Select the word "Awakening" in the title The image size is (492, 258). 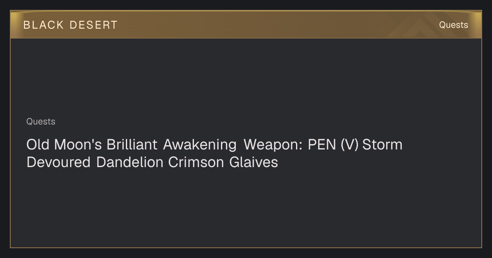pos(200,145)
